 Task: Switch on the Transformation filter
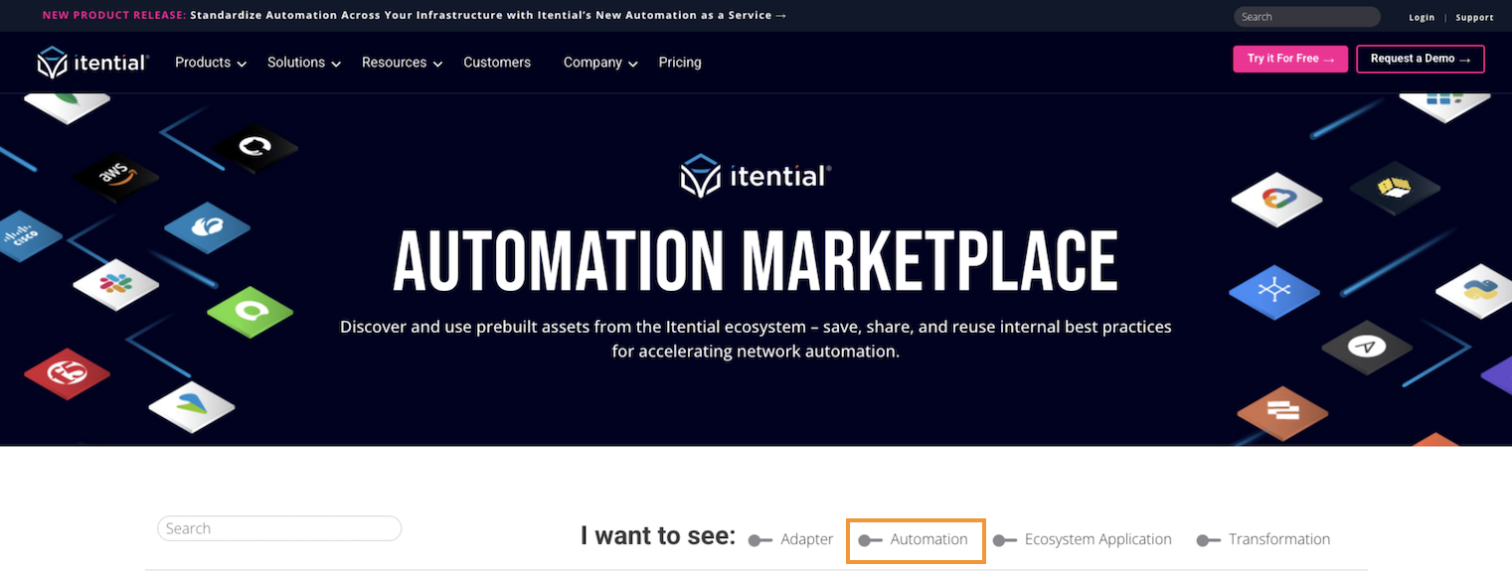(x=1209, y=540)
